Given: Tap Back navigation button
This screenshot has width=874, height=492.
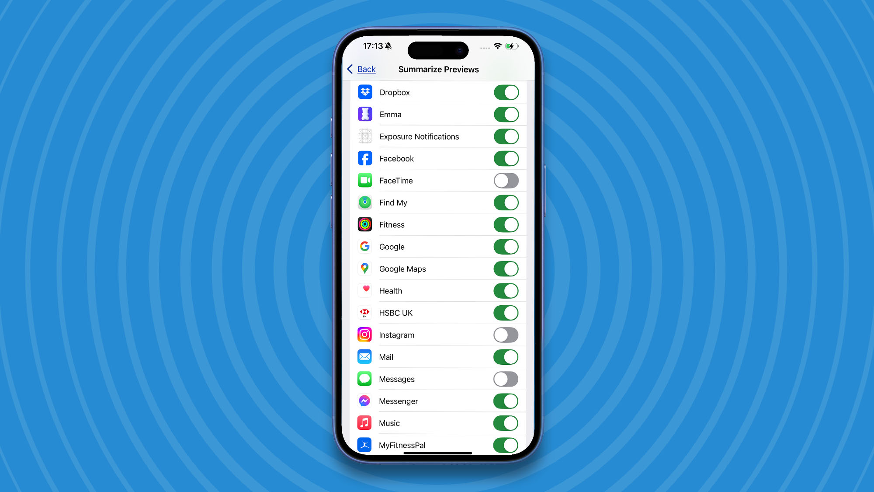Looking at the screenshot, I should [x=361, y=69].
